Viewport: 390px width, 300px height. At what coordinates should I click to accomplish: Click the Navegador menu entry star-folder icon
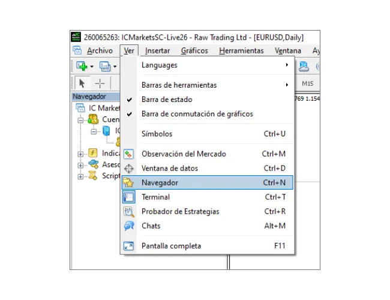tap(128, 182)
